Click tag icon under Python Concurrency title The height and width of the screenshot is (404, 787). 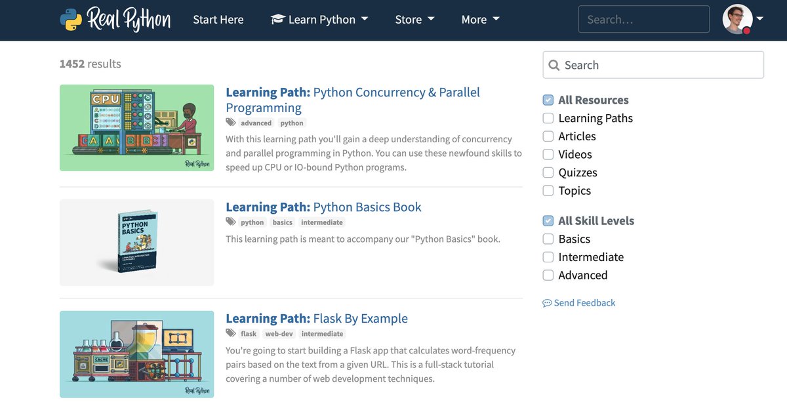tap(230, 123)
